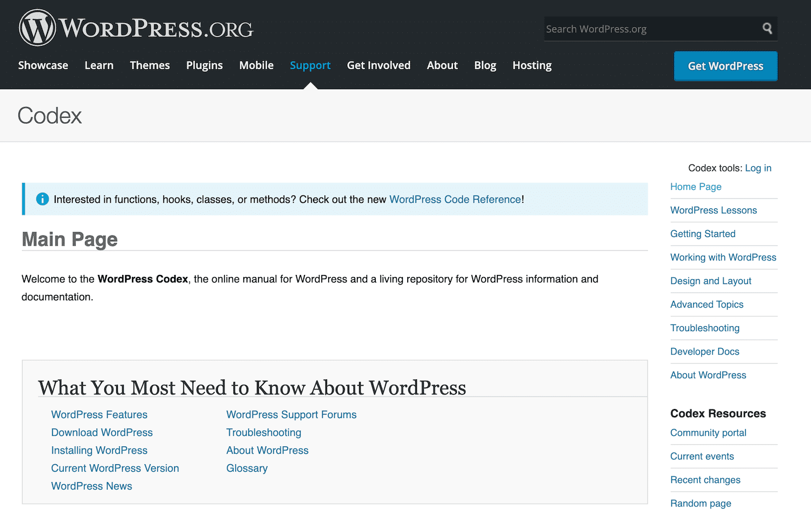
Task: Open the Themes menu item
Action: pyautogui.click(x=150, y=65)
